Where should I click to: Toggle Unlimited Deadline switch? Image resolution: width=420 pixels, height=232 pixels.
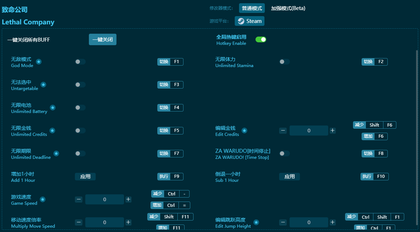80,153
